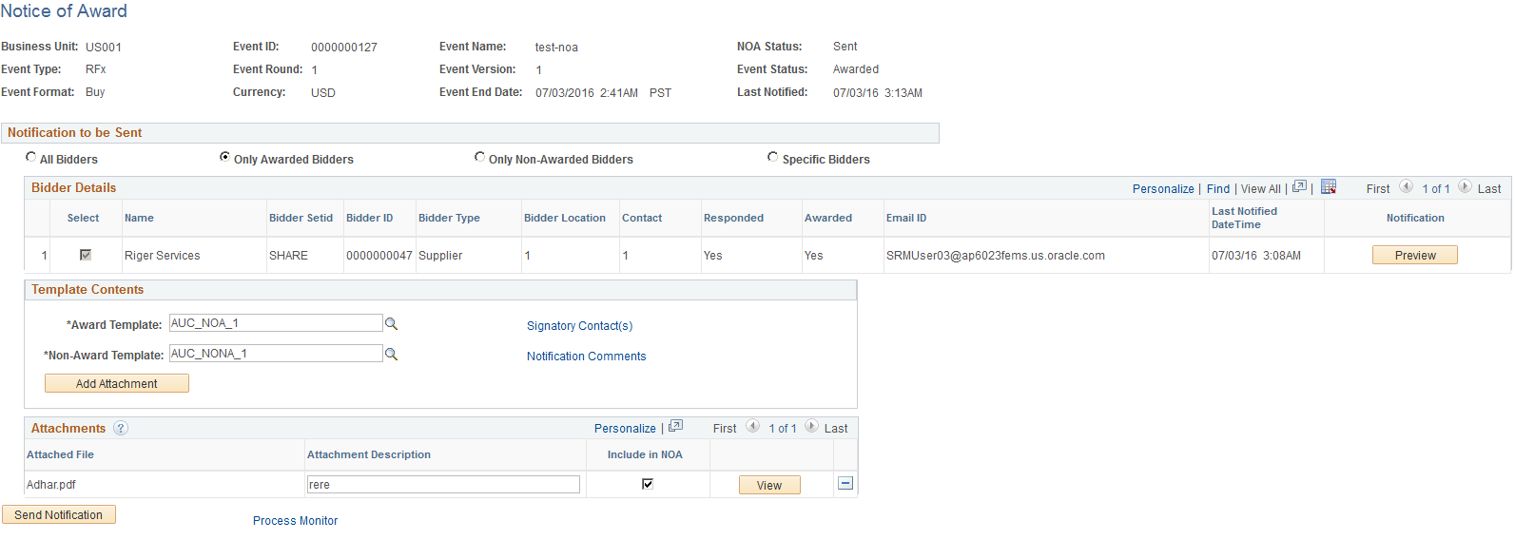Click the Send Notification button
Screen dimensions: 1515x540
pos(59,514)
